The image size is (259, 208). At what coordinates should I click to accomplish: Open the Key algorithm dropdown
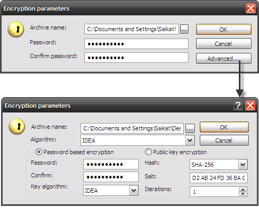tap(133, 190)
